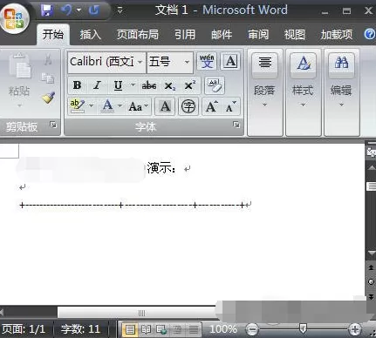The image size is (376, 338).
Task: Open the 引用 tab
Action: 185,35
